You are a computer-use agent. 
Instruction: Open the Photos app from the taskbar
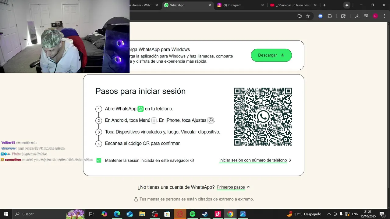[x=243, y=214]
